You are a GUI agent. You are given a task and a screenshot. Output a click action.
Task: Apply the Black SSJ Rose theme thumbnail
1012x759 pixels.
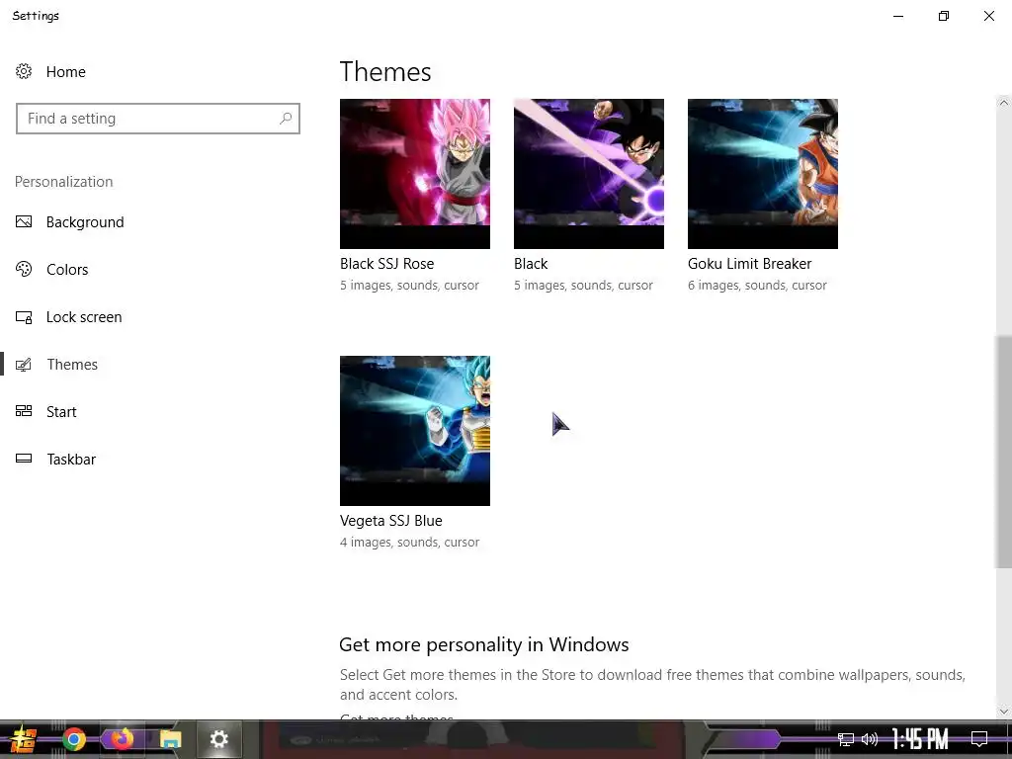pos(415,174)
